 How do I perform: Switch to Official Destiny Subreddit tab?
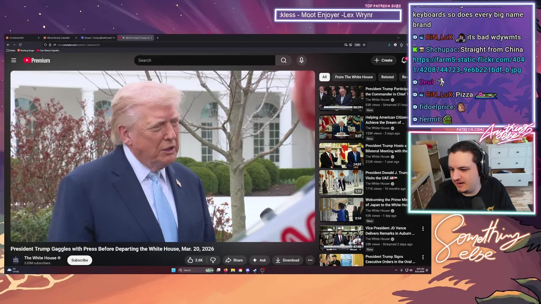60,38
